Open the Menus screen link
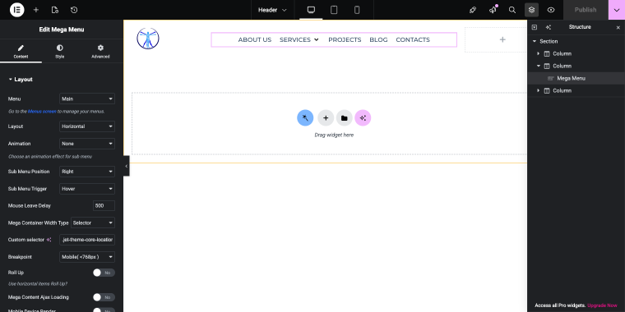This screenshot has height=312, width=625. tap(42, 112)
